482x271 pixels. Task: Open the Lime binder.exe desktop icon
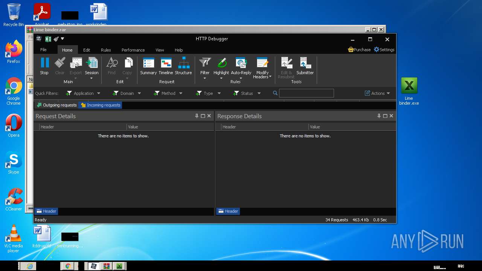409,91
